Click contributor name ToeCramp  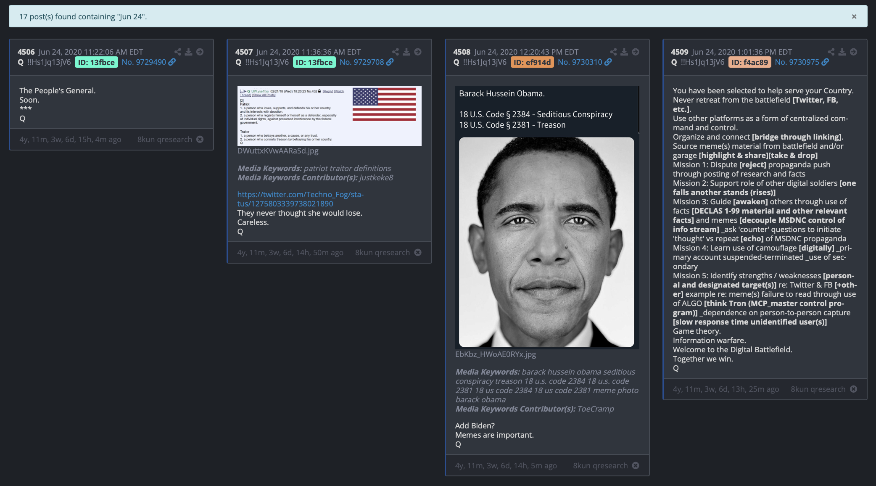click(596, 409)
